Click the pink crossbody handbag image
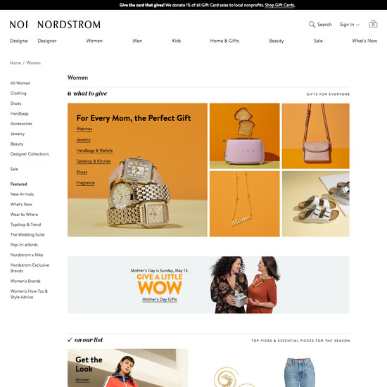 tap(316, 136)
